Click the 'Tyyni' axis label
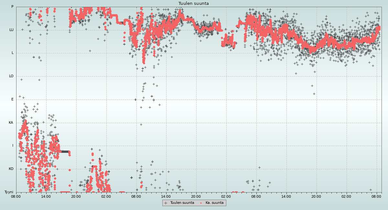The height and width of the screenshot is (210, 388). (9, 192)
